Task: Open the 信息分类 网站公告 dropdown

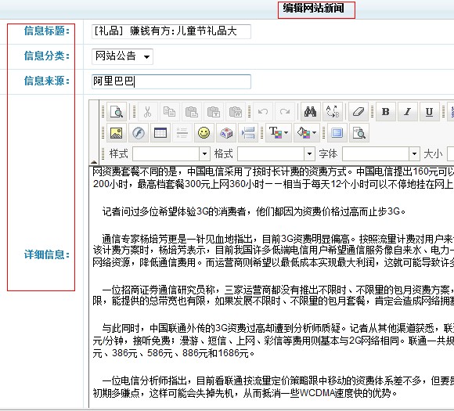Action: 122,56
